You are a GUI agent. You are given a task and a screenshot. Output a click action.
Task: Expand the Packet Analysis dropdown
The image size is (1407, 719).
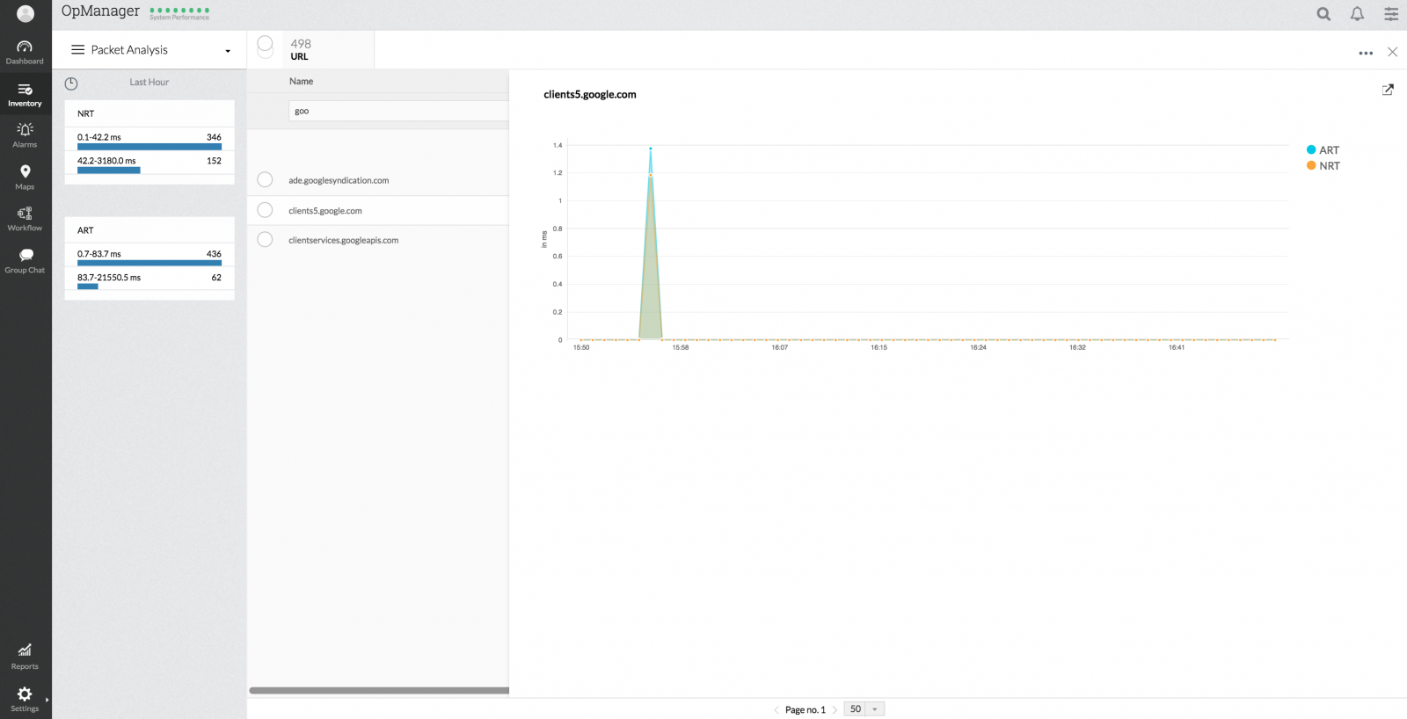click(x=228, y=51)
